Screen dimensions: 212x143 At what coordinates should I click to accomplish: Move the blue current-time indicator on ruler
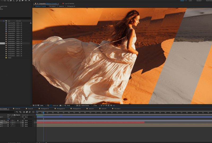pyautogui.click(x=44, y=113)
